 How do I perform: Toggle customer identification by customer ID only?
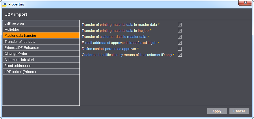(x=180, y=55)
